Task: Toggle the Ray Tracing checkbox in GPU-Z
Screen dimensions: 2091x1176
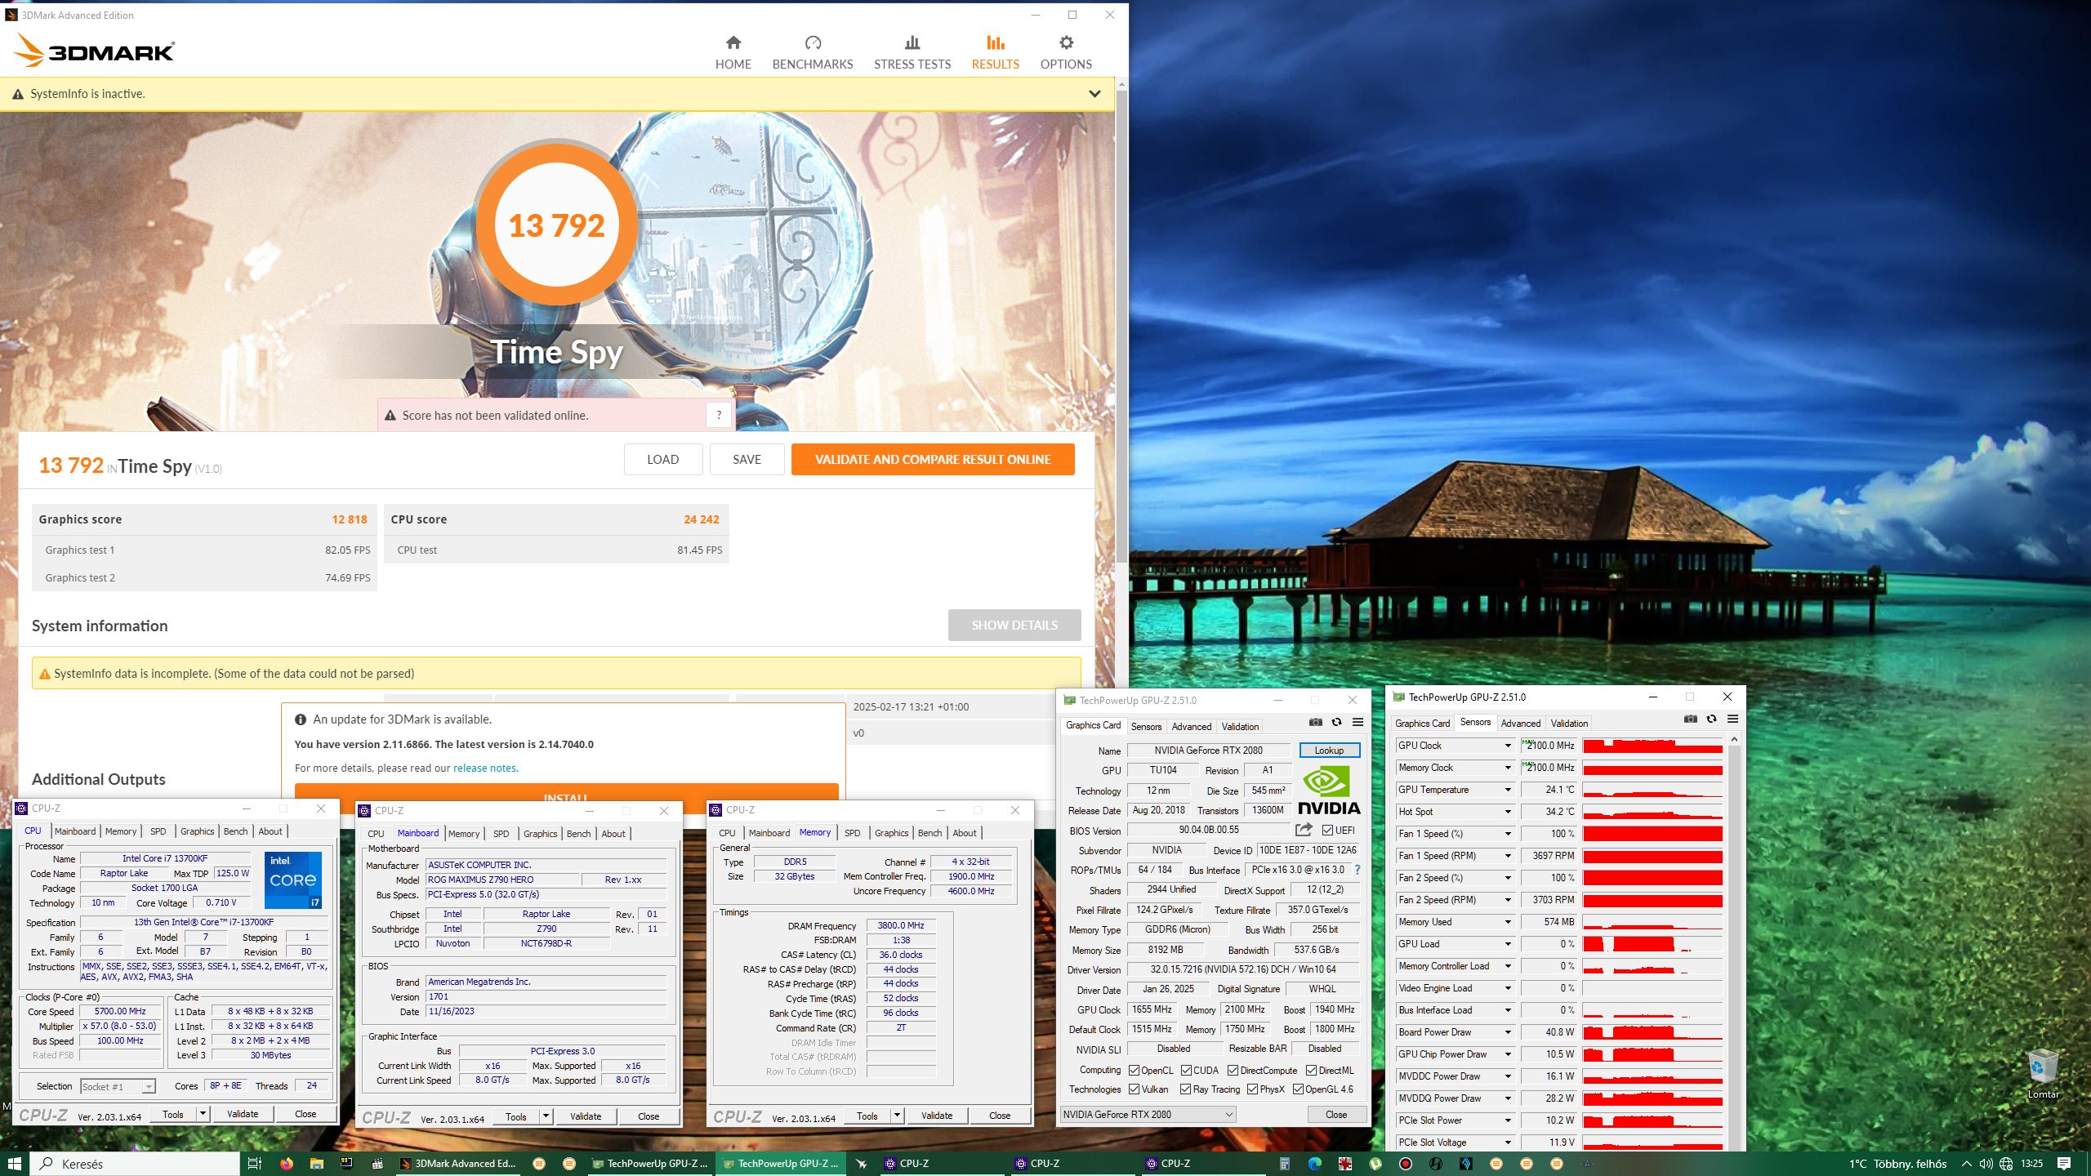Action: pyautogui.click(x=1185, y=1089)
